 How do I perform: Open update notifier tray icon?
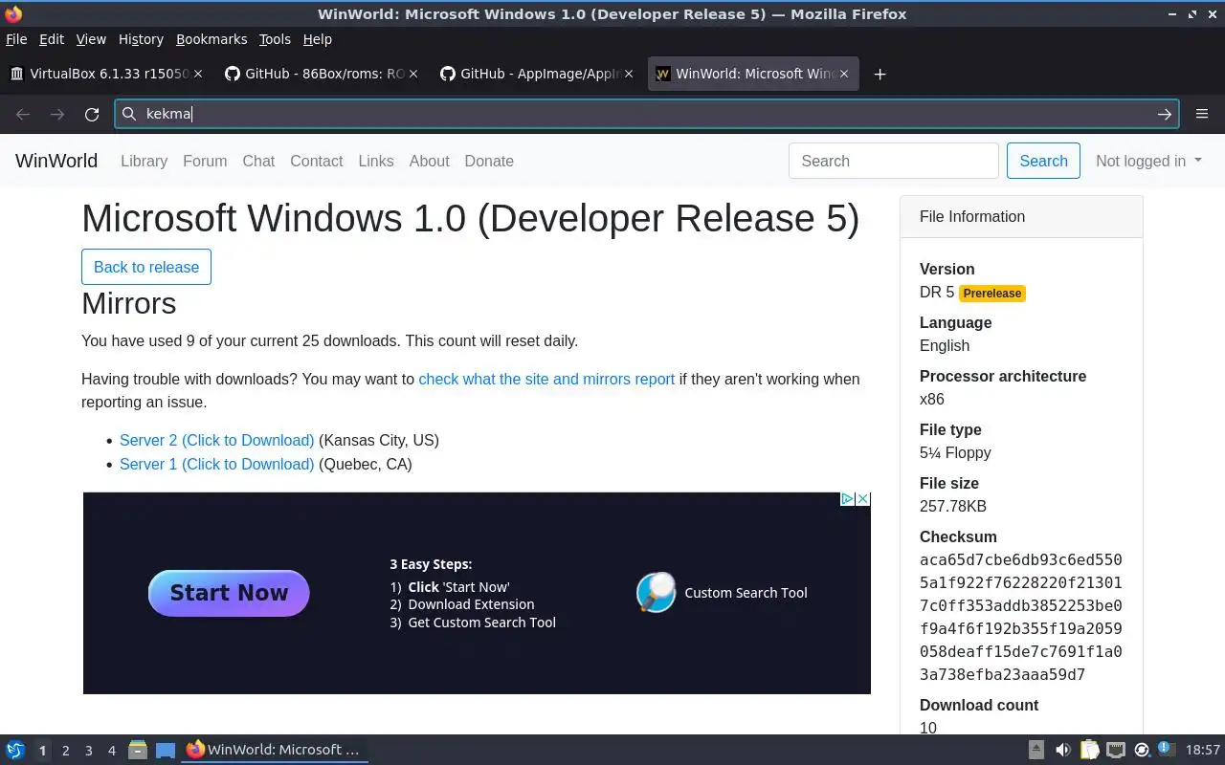1142,750
